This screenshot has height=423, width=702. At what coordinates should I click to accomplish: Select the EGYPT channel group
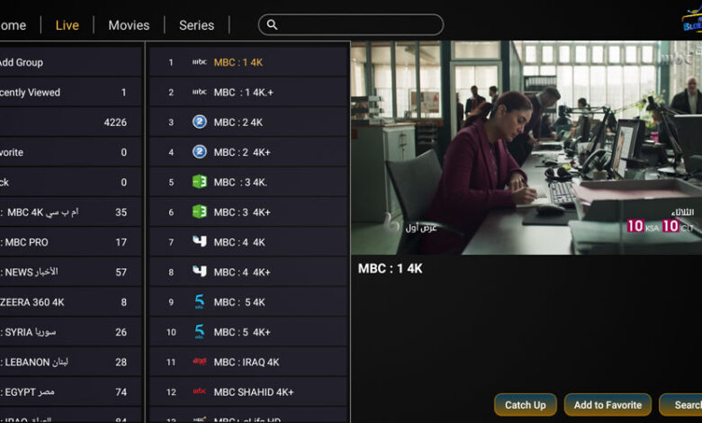coord(70,392)
